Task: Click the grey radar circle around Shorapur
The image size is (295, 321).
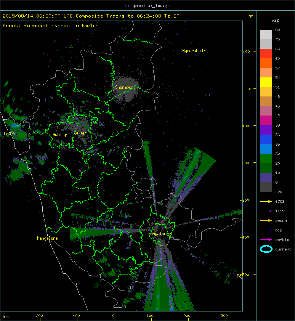Action: point(126,89)
